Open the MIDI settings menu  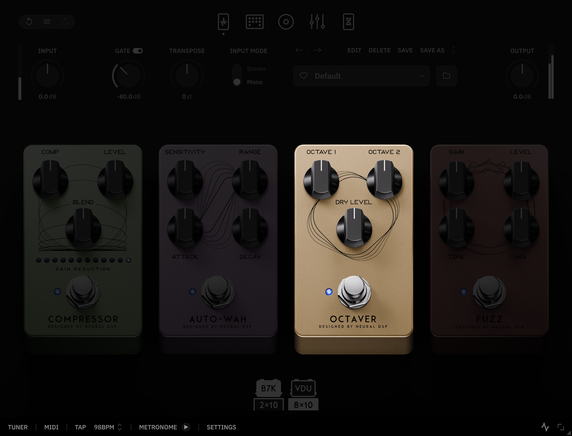51,427
